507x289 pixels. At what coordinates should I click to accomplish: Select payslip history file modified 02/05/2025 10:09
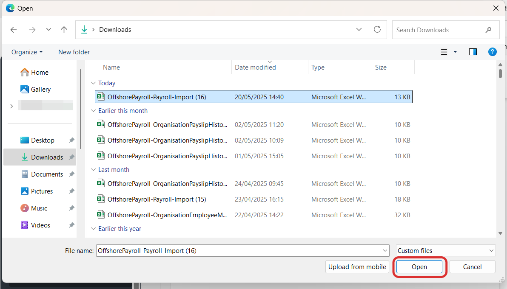pyautogui.click(x=253, y=140)
